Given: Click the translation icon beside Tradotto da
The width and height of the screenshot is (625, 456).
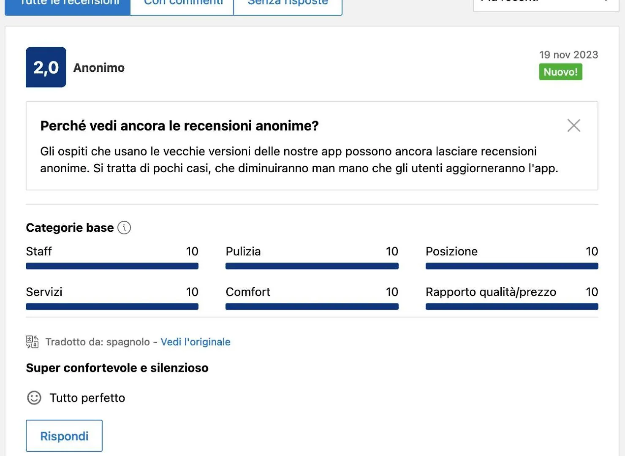Looking at the screenshot, I should [x=32, y=342].
